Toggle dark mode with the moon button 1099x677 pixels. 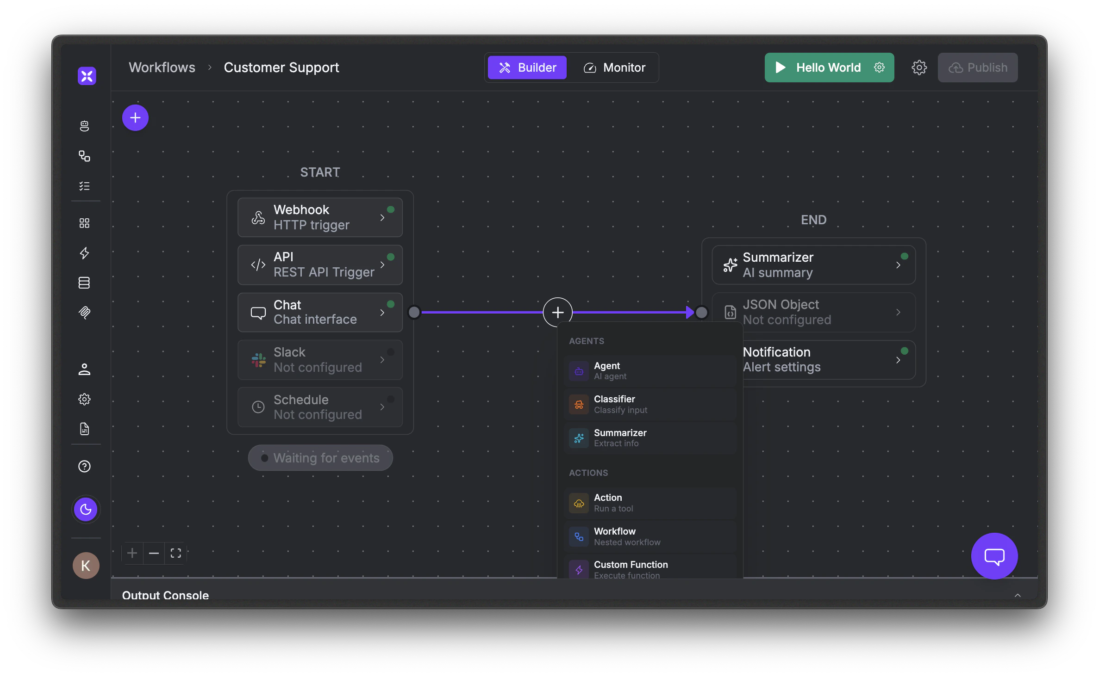[x=85, y=509]
